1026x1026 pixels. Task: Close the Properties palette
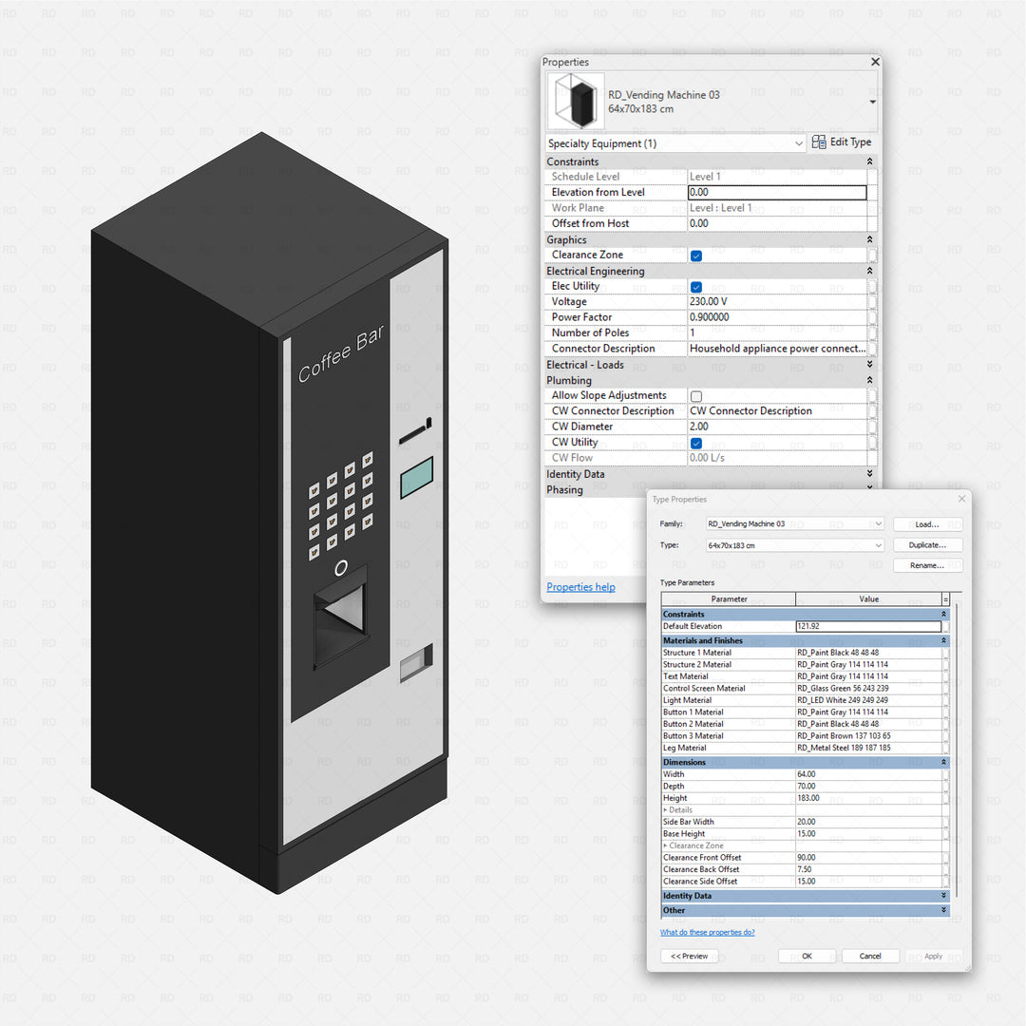point(875,62)
